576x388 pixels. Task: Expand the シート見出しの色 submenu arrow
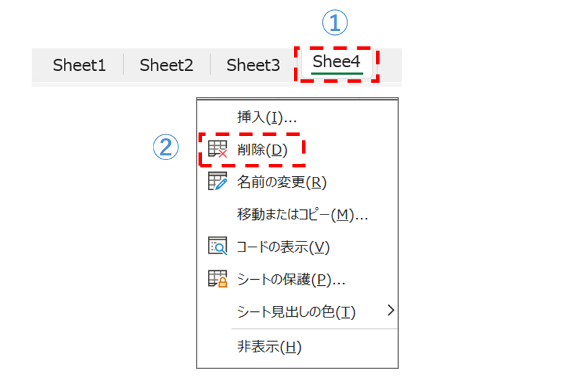390,311
